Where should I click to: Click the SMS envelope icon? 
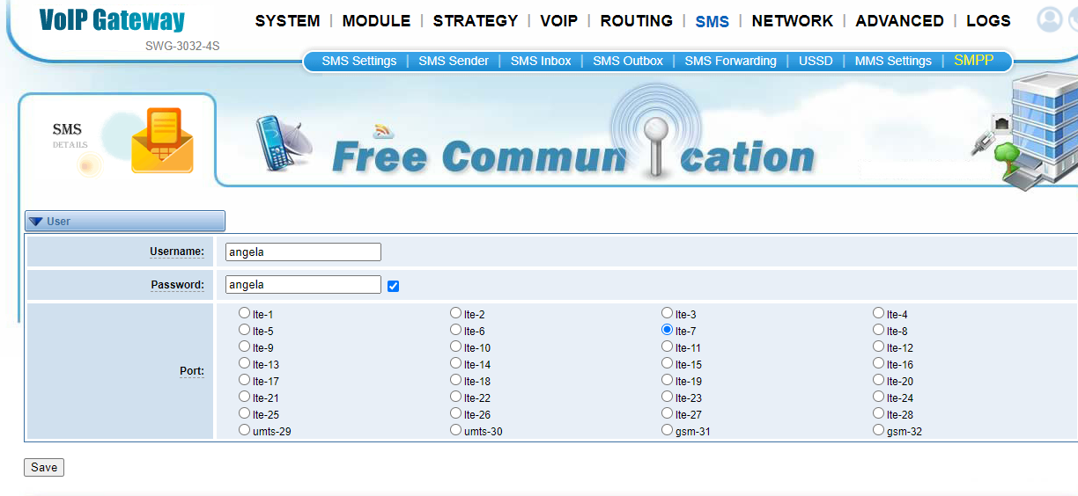162,141
